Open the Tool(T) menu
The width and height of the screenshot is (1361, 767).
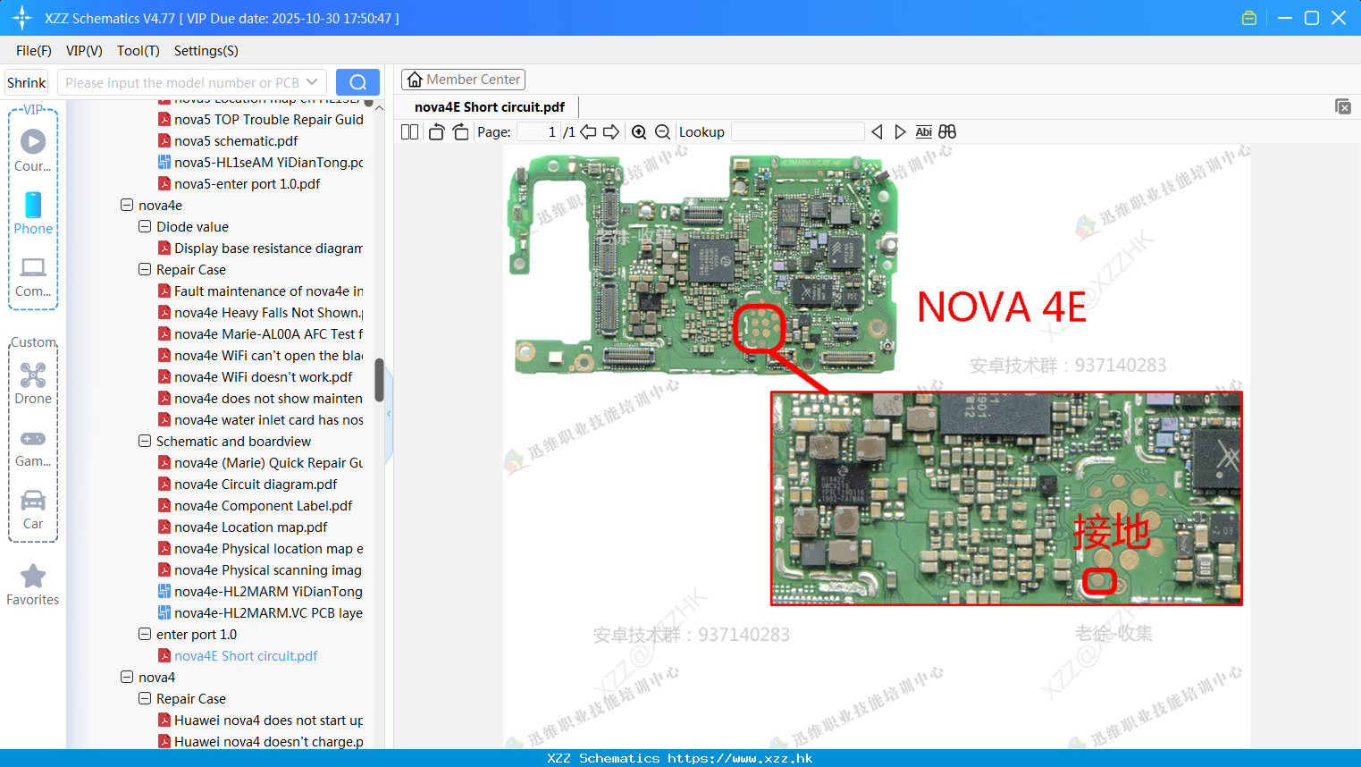(x=139, y=51)
